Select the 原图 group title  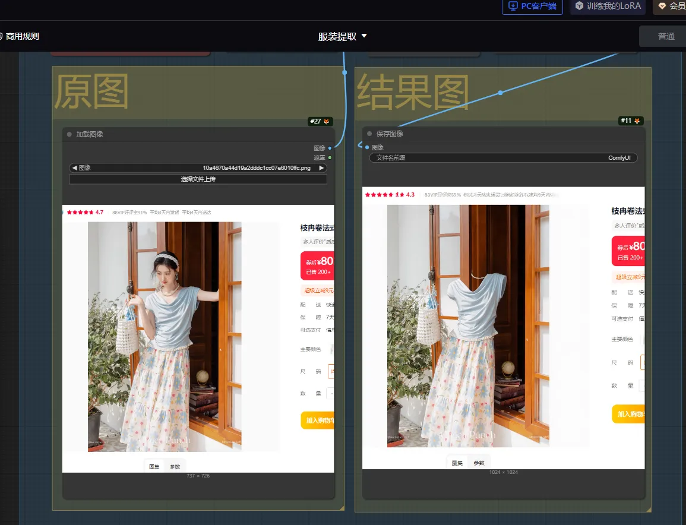(91, 91)
